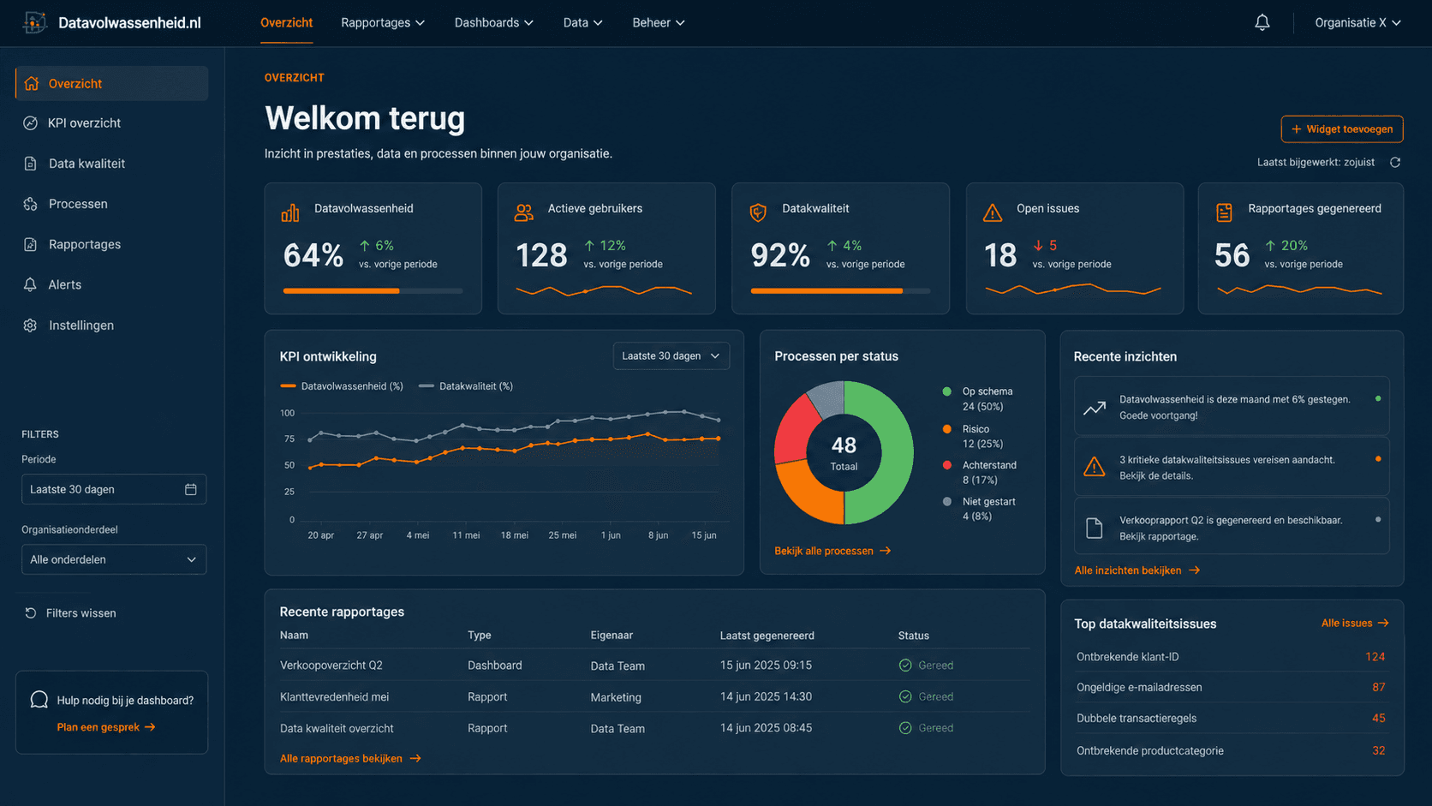Open the Data dropdown menu
Image resolution: width=1432 pixels, height=806 pixels.
[583, 22]
